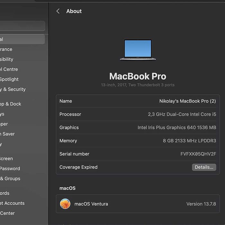
Task: Click the 'Serial number' row label
Action: [x=74, y=154]
